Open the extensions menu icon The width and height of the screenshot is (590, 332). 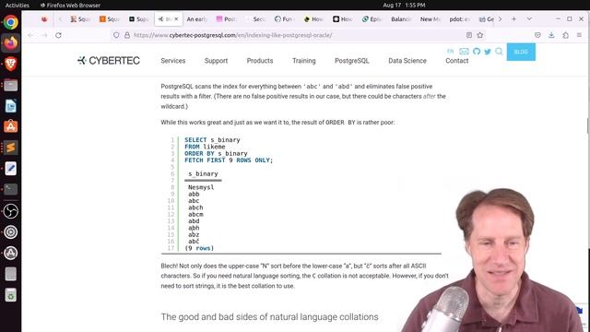tap(565, 35)
